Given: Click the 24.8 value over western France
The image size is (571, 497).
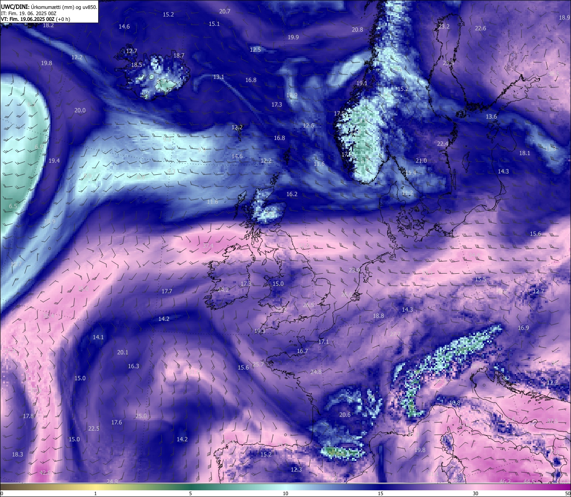Looking at the screenshot, I should point(316,372).
